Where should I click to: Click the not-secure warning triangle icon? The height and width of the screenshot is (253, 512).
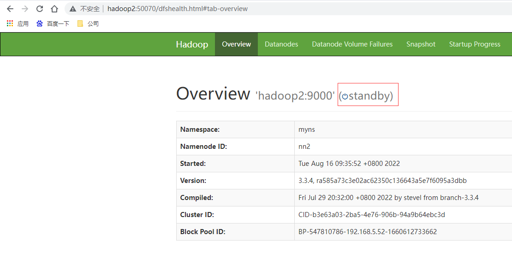(x=72, y=9)
